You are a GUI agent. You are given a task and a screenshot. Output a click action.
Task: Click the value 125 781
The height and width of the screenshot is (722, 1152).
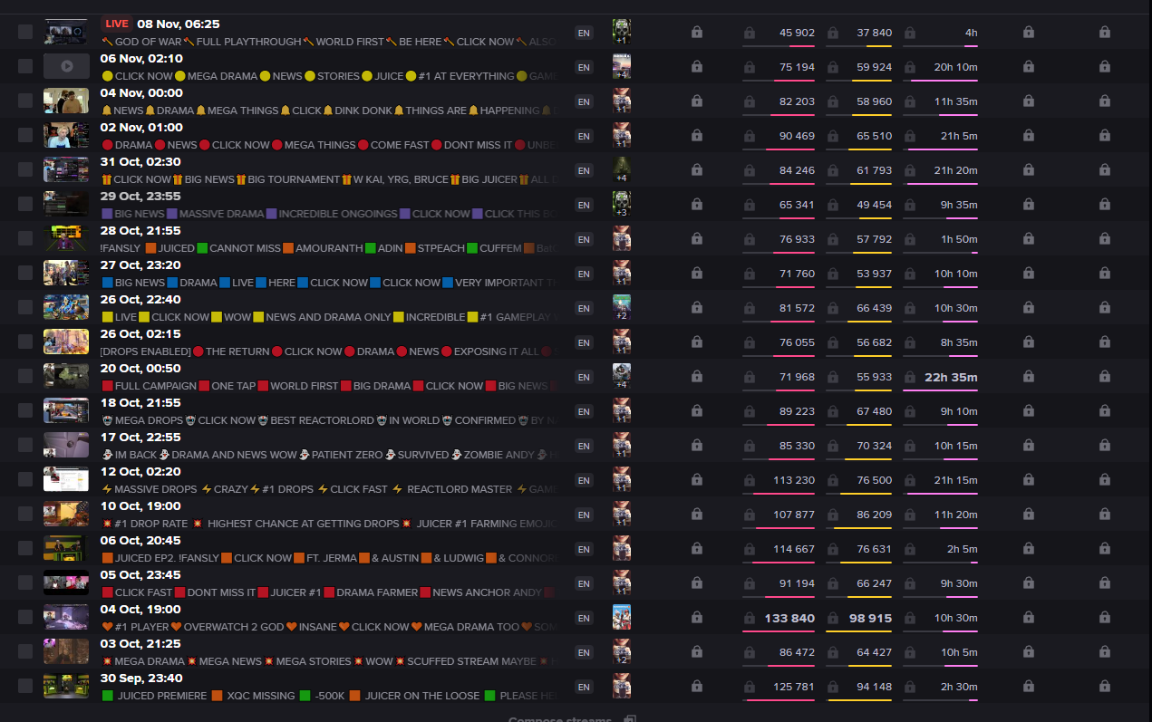point(793,687)
